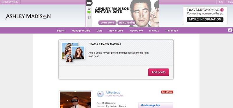The height and width of the screenshot is (108, 233).
Task: Click the black mask icon above banner
Action: 89,3
